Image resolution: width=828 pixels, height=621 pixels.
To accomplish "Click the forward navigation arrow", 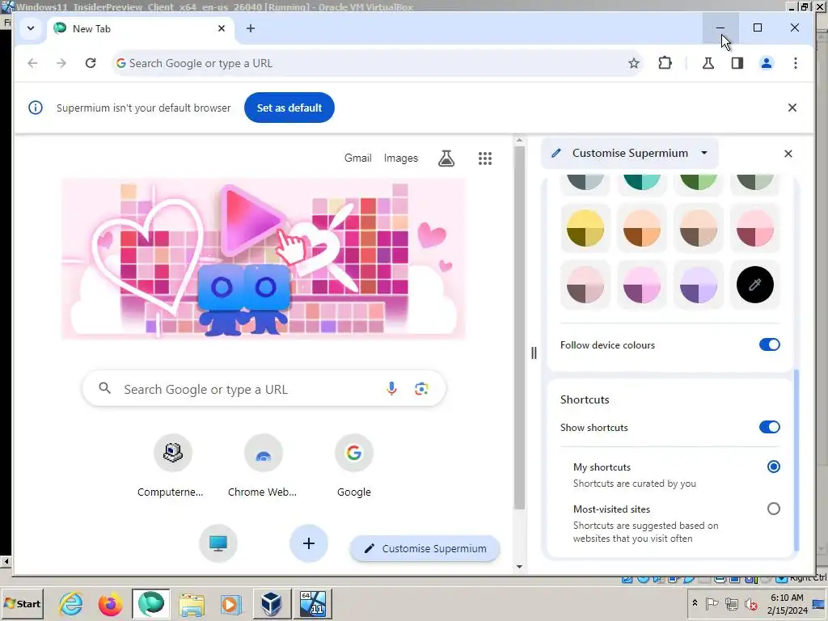I will (61, 63).
